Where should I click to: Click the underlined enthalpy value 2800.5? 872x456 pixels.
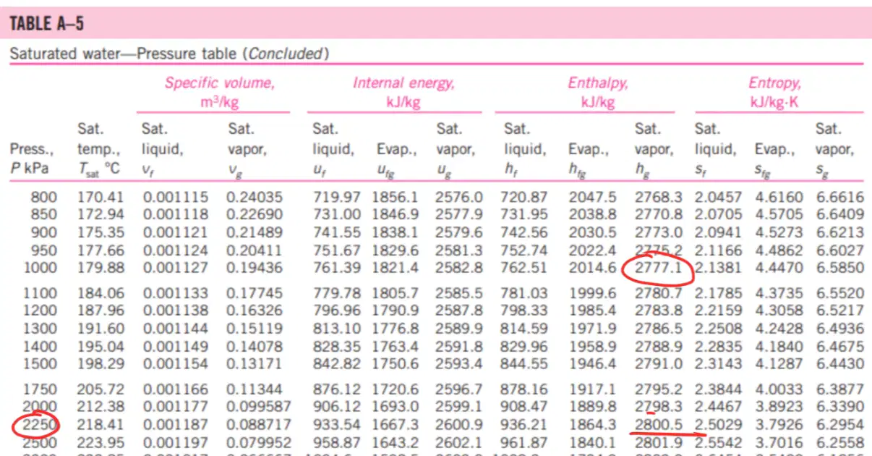tap(659, 425)
